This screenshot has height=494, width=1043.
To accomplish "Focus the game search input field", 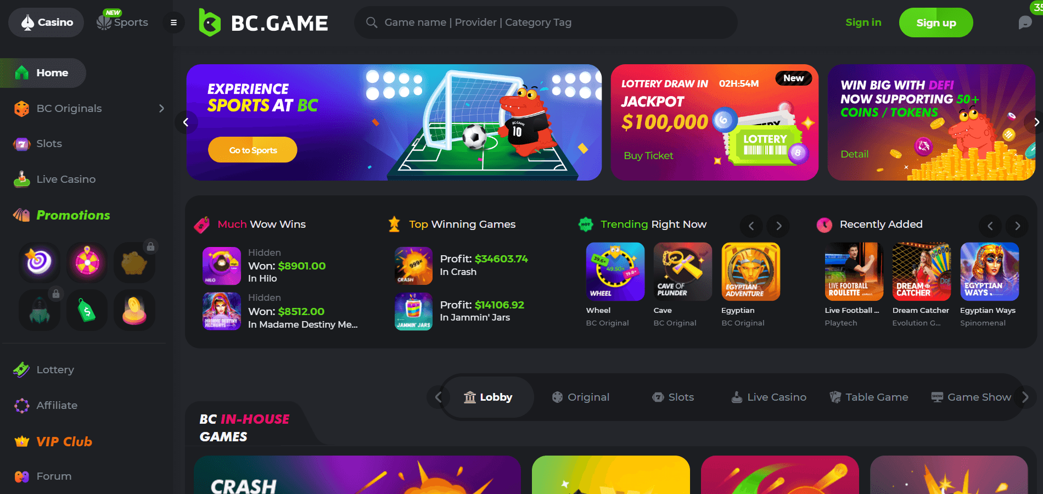I will click(546, 23).
